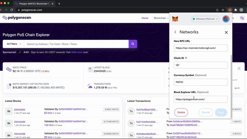Click the search by address field
The height and width of the screenshot is (139, 247).
[76, 44]
